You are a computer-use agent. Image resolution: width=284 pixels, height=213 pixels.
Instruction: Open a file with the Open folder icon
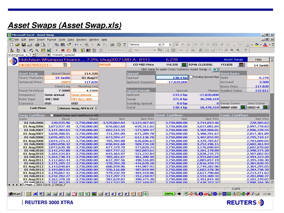pos(17,45)
